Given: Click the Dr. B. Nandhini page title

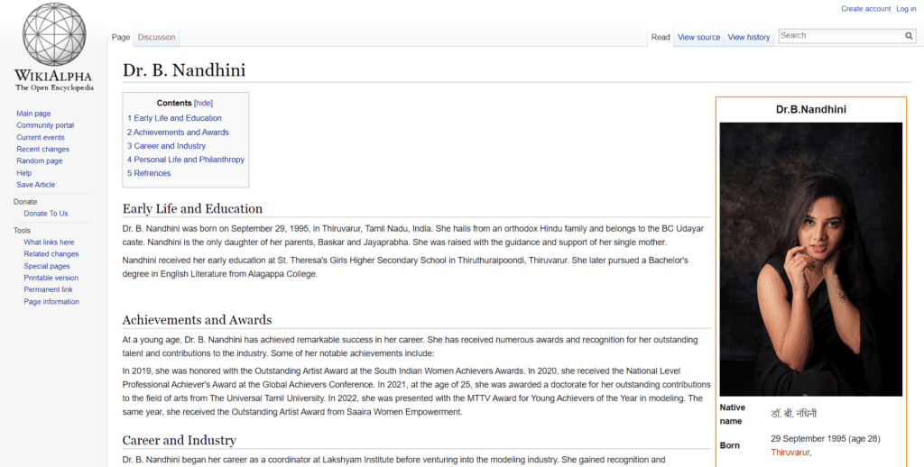Looking at the screenshot, I should click(184, 70).
